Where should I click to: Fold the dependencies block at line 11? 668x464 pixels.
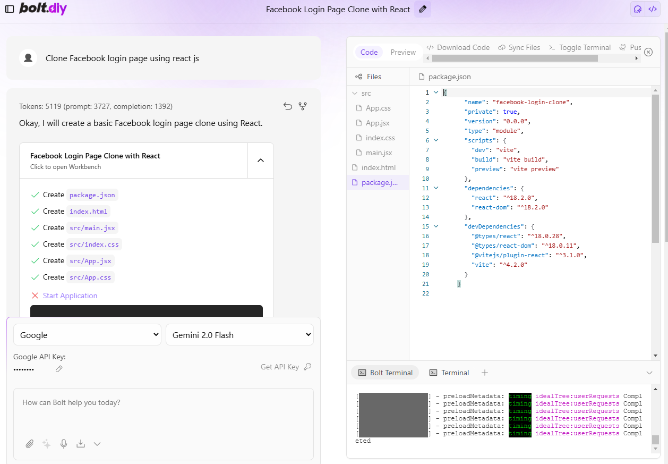coord(436,188)
